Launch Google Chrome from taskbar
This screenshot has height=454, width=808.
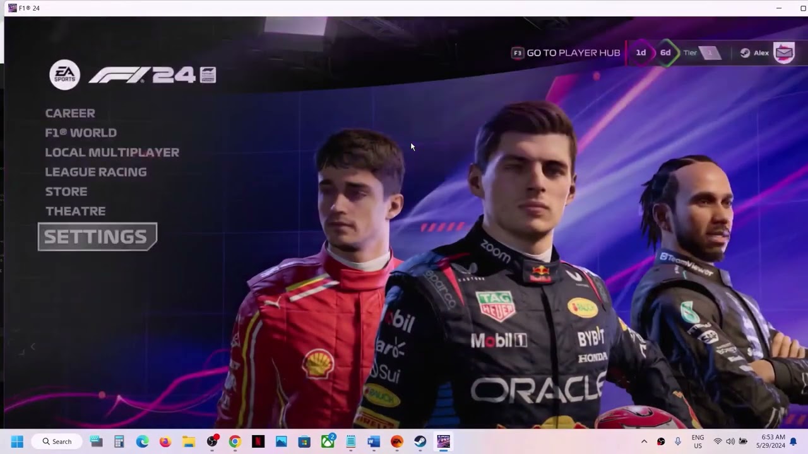click(235, 441)
